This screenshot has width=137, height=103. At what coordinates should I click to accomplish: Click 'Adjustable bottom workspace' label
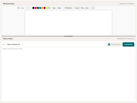click(x=126, y=39)
